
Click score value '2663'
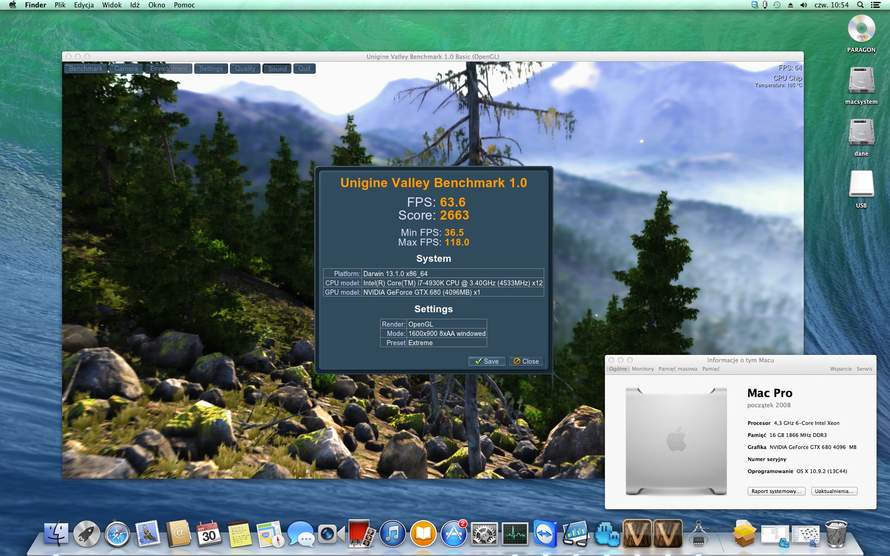[454, 215]
